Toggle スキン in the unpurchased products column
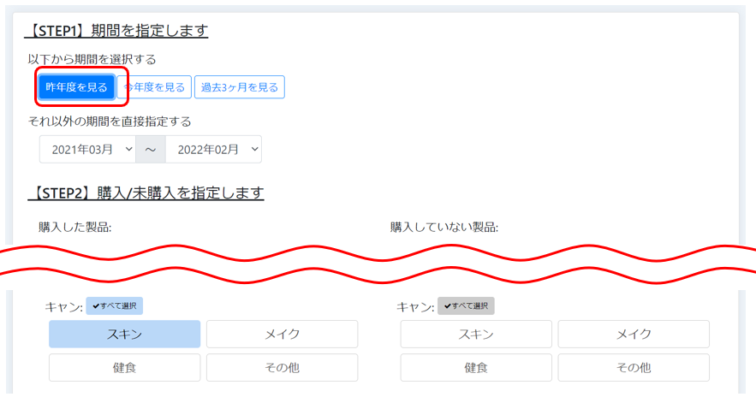Image resolution: width=756 pixels, height=403 pixels. tap(476, 335)
